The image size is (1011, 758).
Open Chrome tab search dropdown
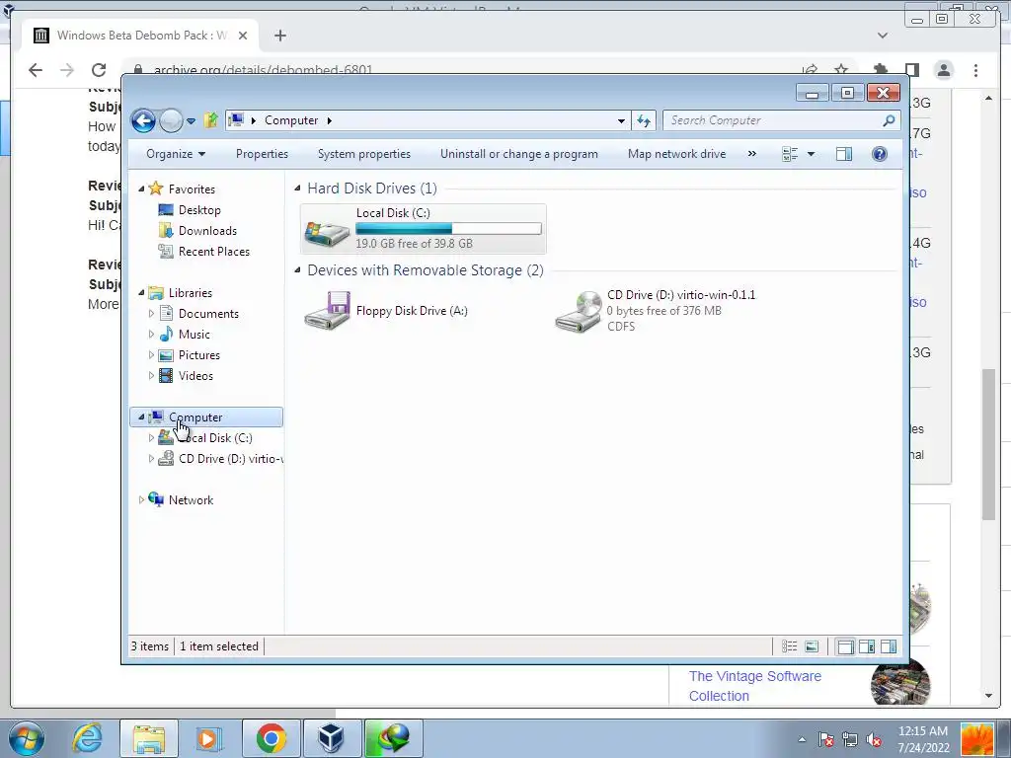[883, 36]
